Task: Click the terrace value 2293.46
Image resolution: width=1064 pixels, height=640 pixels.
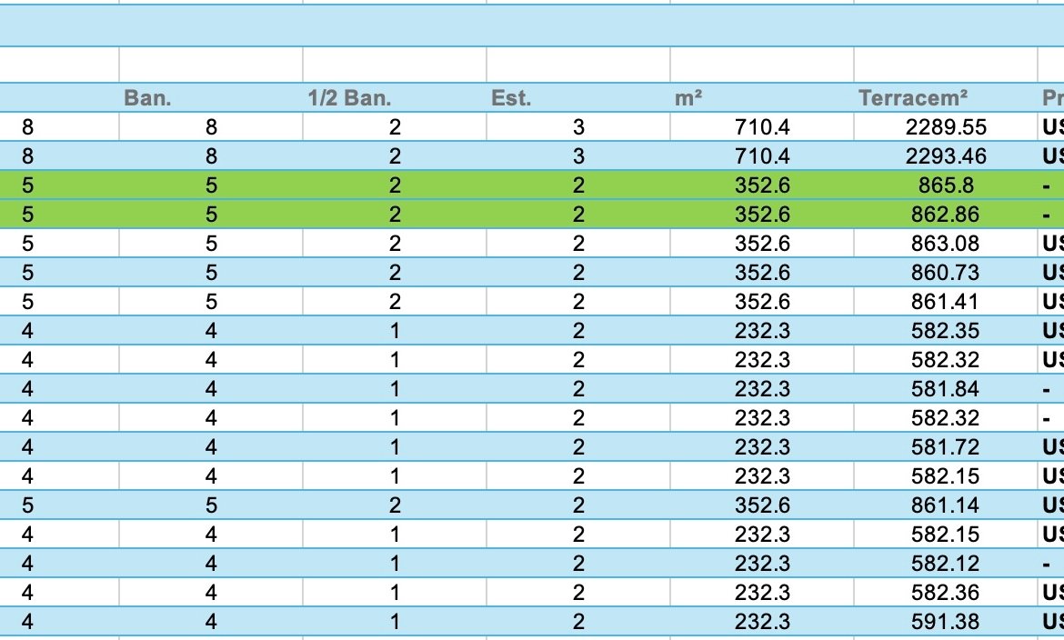Action: 946,156
